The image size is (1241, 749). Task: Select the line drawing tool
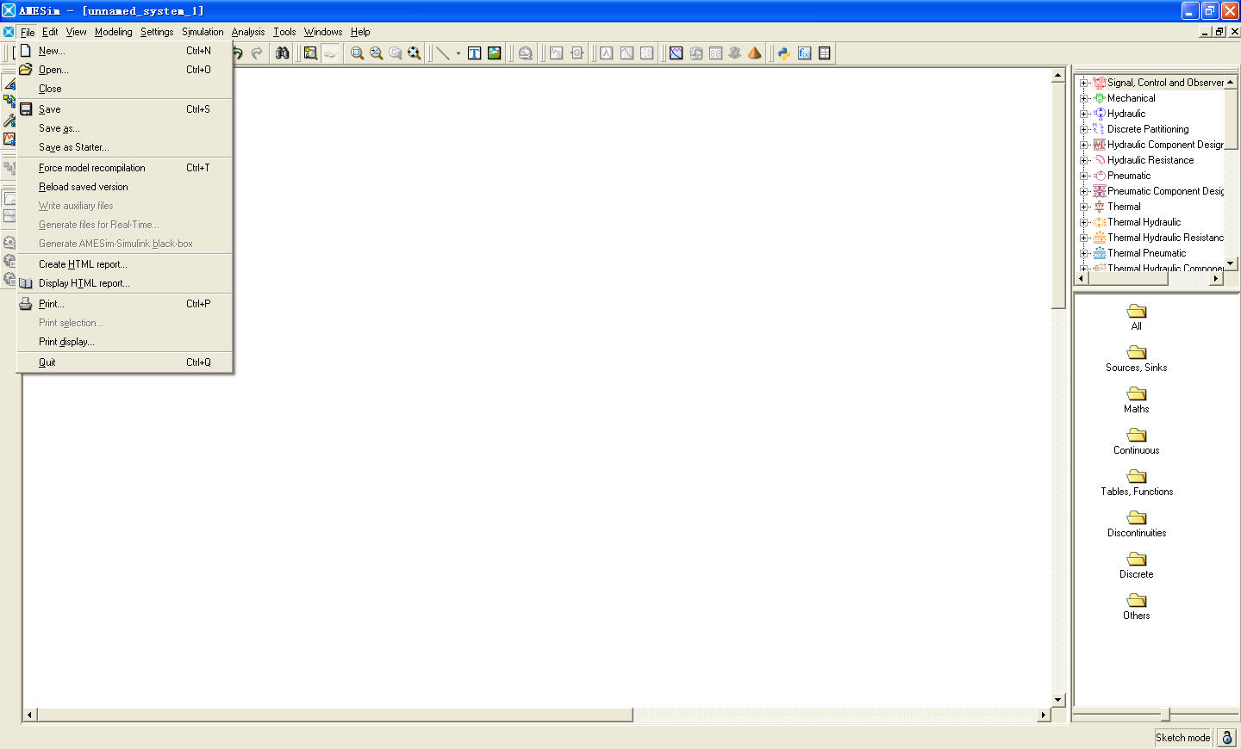[x=442, y=53]
